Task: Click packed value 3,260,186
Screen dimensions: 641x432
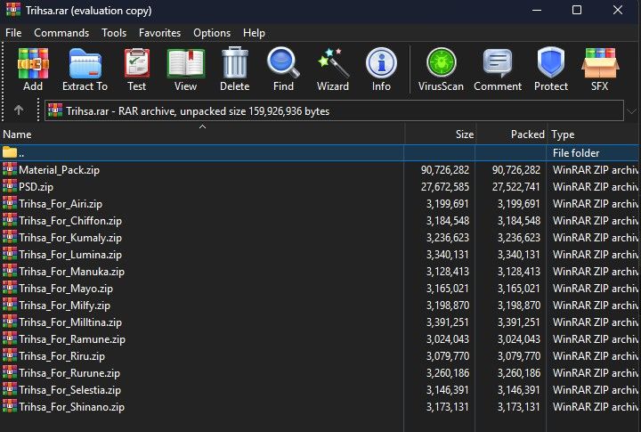Action: point(519,373)
